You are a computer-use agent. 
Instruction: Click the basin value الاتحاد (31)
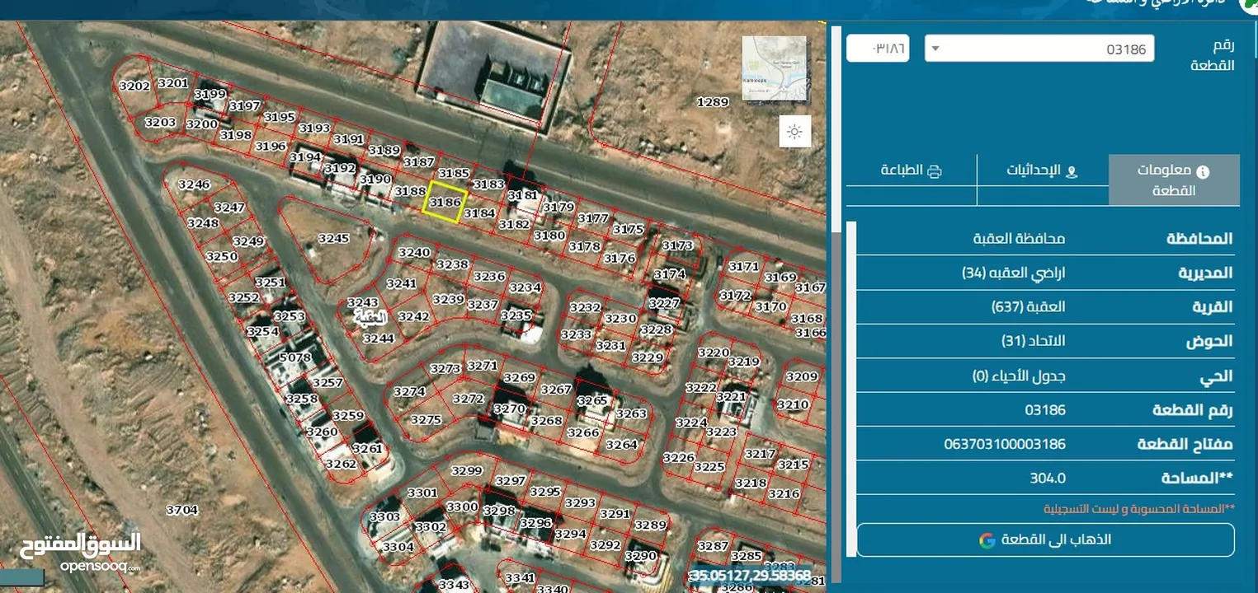pos(1033,341)
